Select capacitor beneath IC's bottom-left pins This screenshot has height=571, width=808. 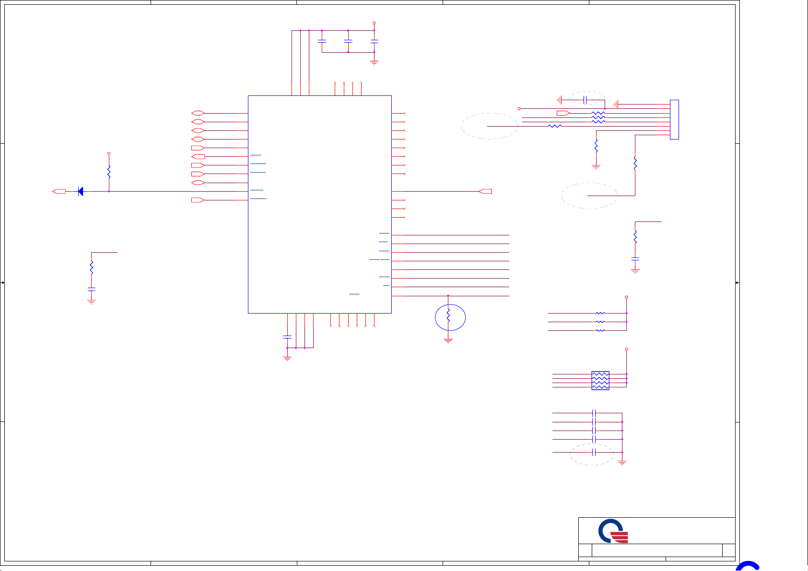point(287,337)
